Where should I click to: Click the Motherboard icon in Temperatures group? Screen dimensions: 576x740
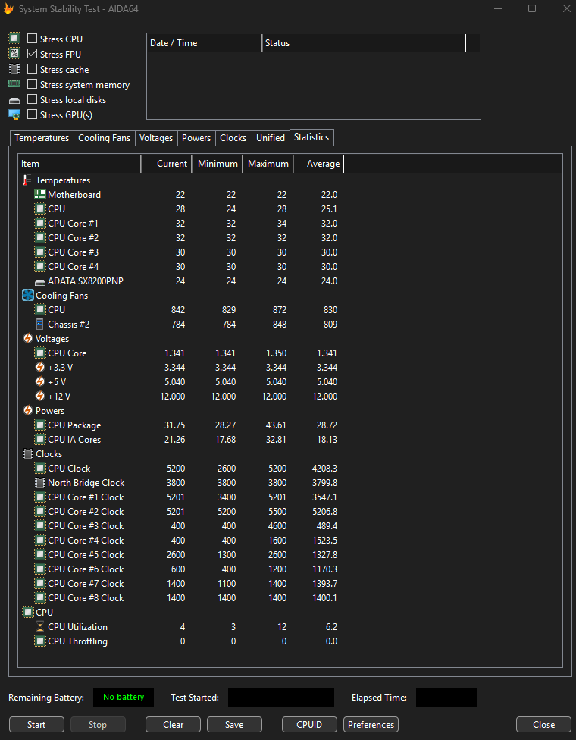[40, 195]
